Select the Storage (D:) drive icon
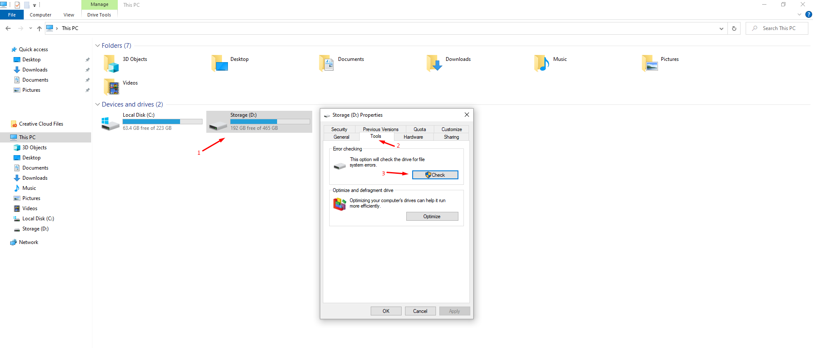 click(218, 126)
